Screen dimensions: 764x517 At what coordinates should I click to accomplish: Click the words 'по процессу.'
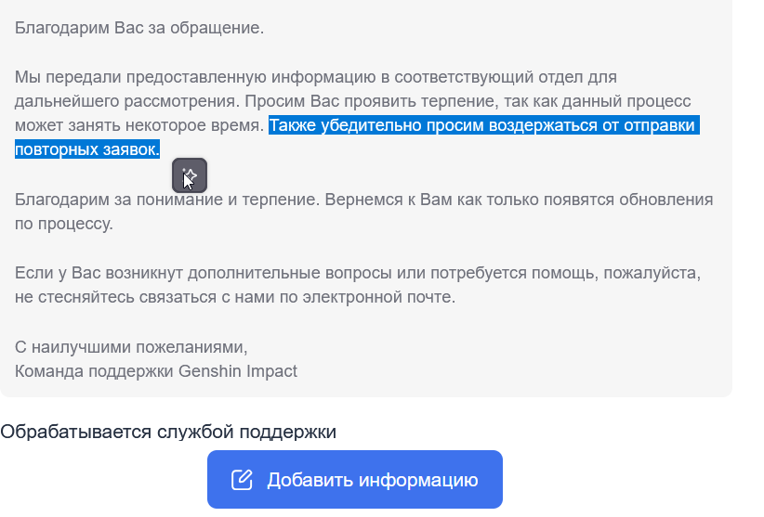[x=64, y=225]
